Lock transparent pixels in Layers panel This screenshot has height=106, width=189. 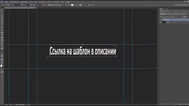pyautogui.click(x=167, y=17)
